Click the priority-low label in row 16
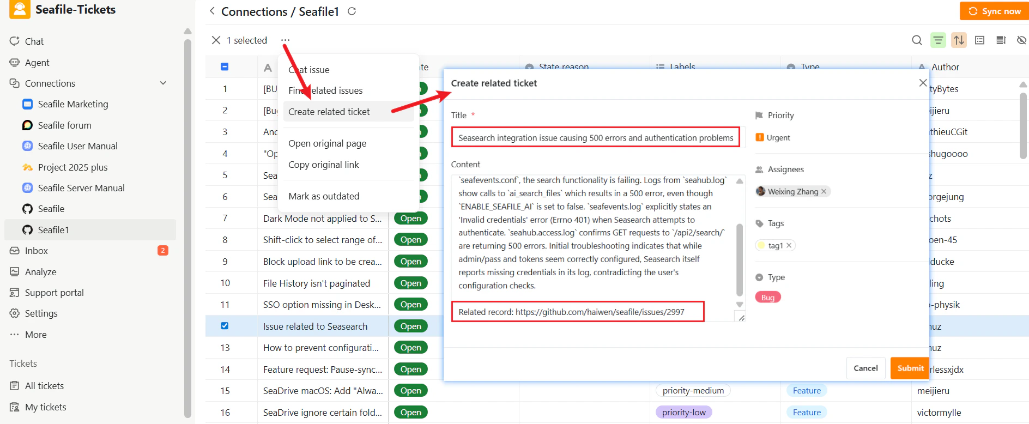Image resolution: width=1029 pixels, height=424 pixels. pos(684,413)
